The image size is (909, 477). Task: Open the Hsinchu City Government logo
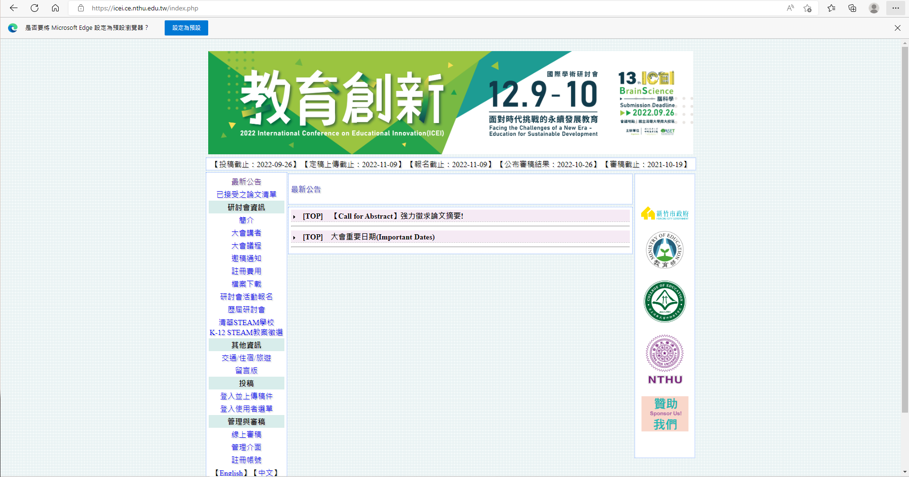point(665,214)
